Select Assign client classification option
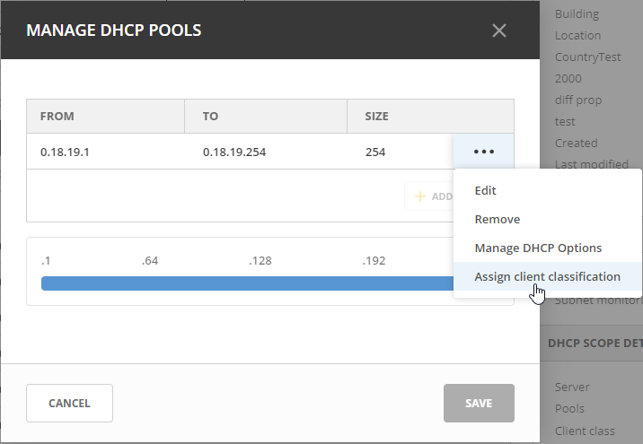The image size is (643, 444). [x=547, y=276]
